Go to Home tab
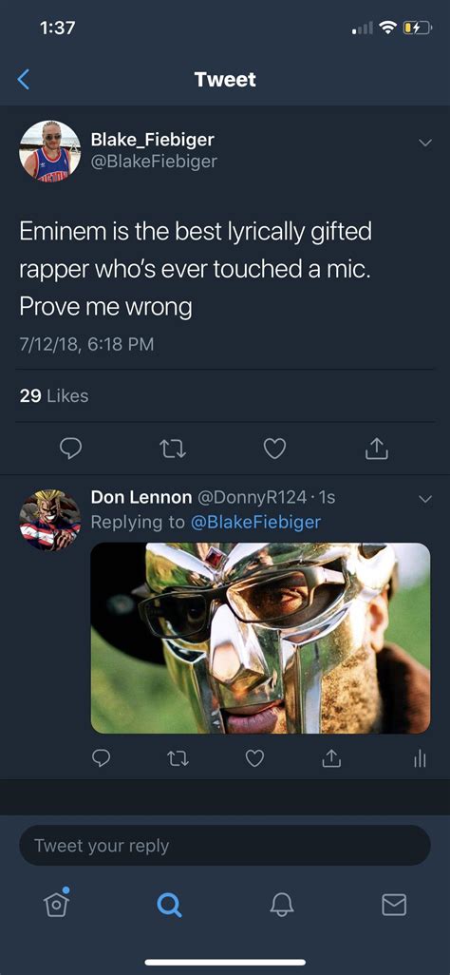This screenshot has height=975, width=450. pos(56,904)
